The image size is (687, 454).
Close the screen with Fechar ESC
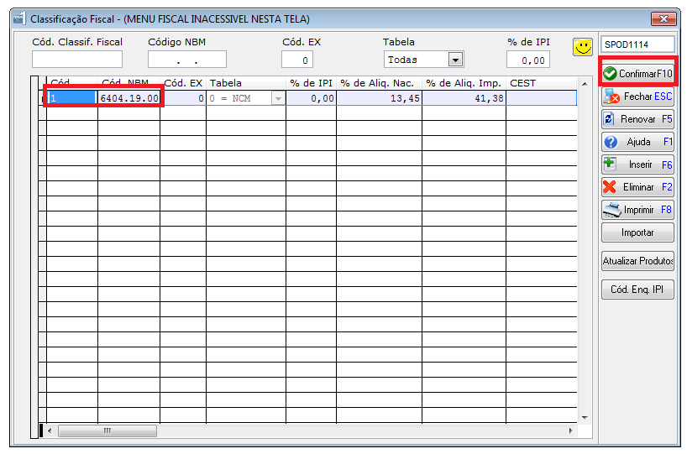pyautogui.click(x=637, y=97)
